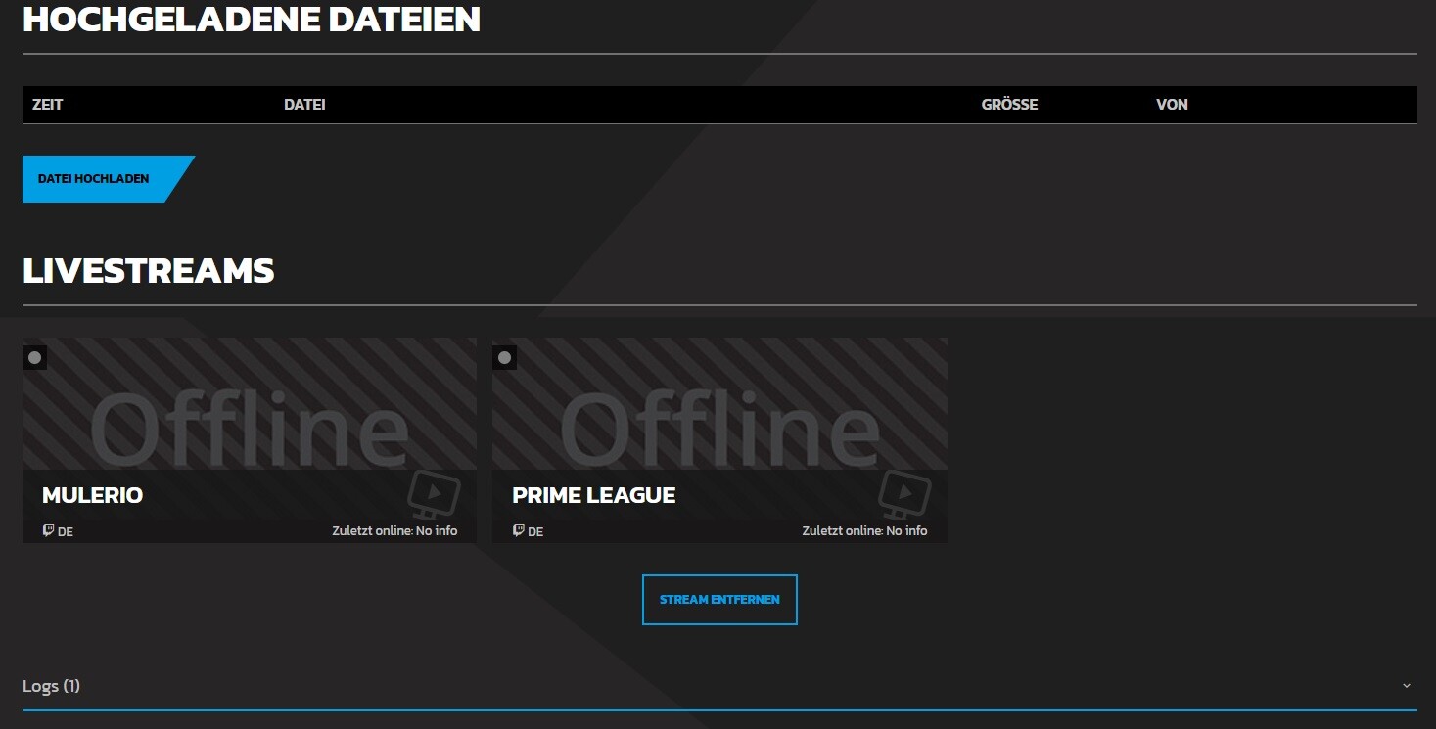Open the Mulerio offline stream thumbnail
The height and width of the screenshot is (729, 1436).
tap(250, 411)
